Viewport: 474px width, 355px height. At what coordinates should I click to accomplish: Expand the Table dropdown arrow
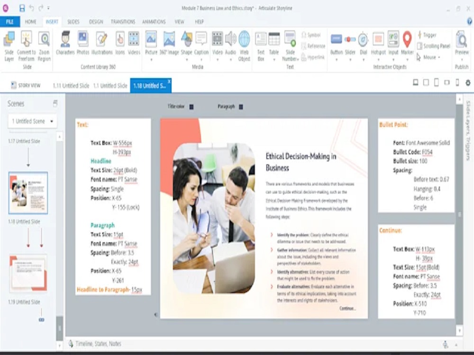pos(274,60)
